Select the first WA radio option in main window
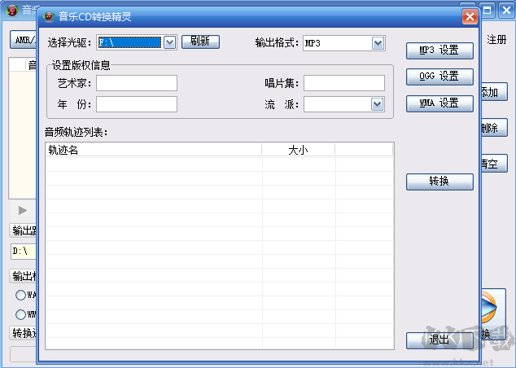 click(x=20, y=295)
